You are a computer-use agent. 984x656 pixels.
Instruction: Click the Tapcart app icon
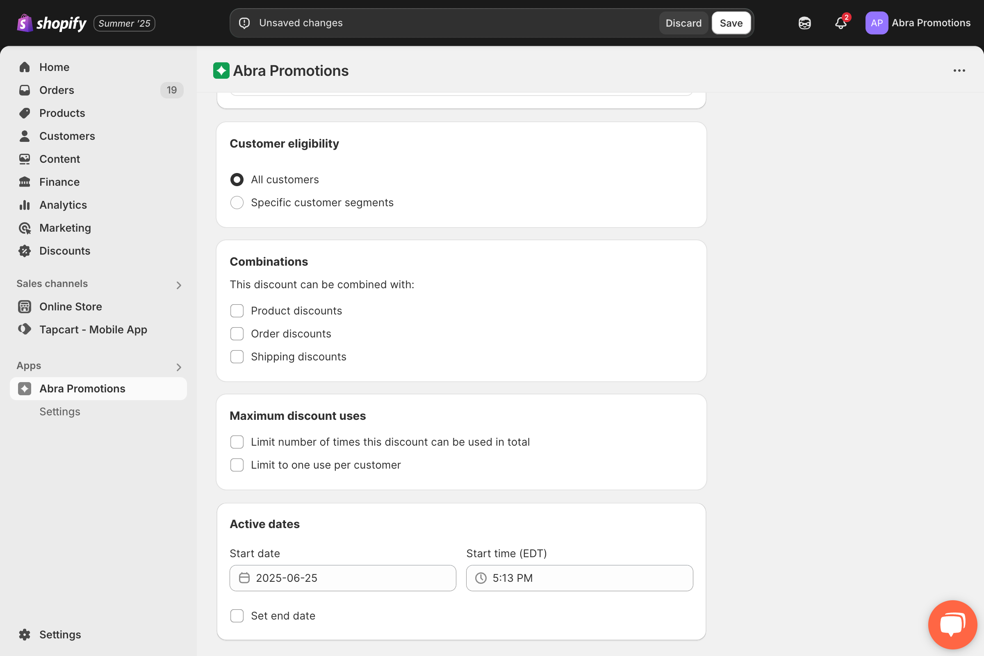coord(25,329)
